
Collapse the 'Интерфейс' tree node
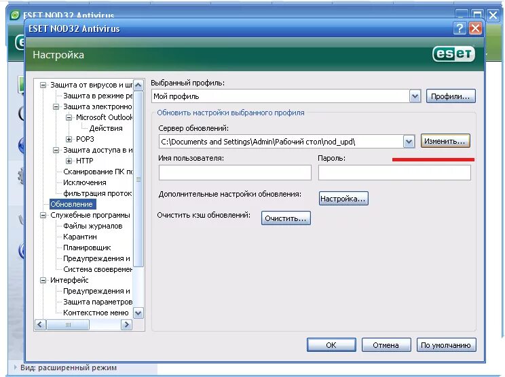tap(43, 280)
